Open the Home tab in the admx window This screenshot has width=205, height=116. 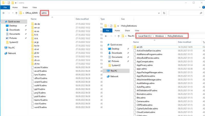click(x=15, y=7)
